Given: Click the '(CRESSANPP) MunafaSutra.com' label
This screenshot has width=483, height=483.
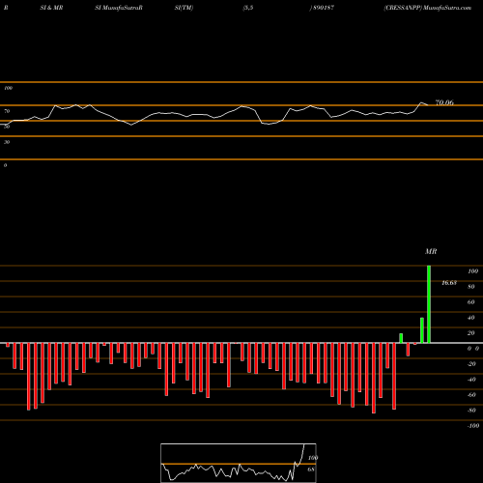Looking at the screenshot, I should (428, 8).
